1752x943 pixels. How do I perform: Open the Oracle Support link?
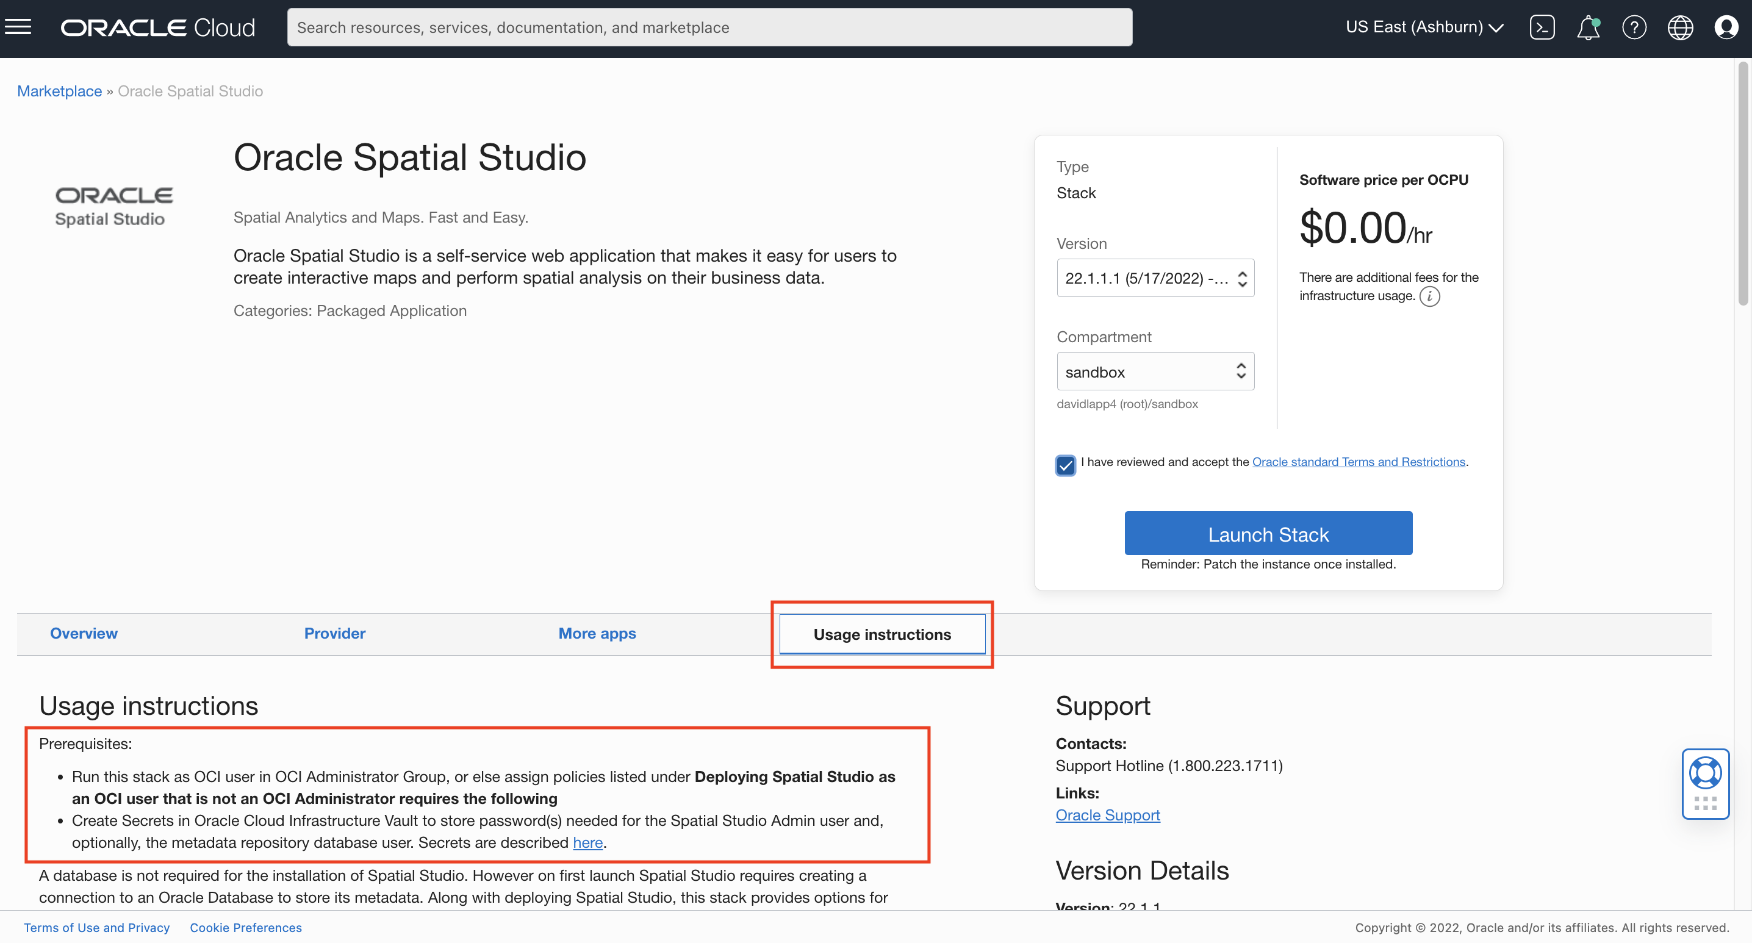click(1107, 815)
